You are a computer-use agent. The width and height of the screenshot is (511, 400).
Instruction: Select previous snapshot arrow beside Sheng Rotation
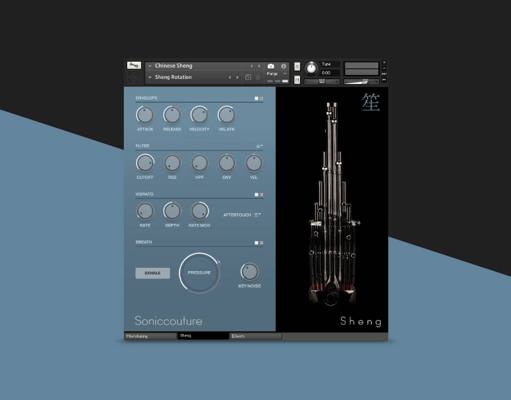230,77
